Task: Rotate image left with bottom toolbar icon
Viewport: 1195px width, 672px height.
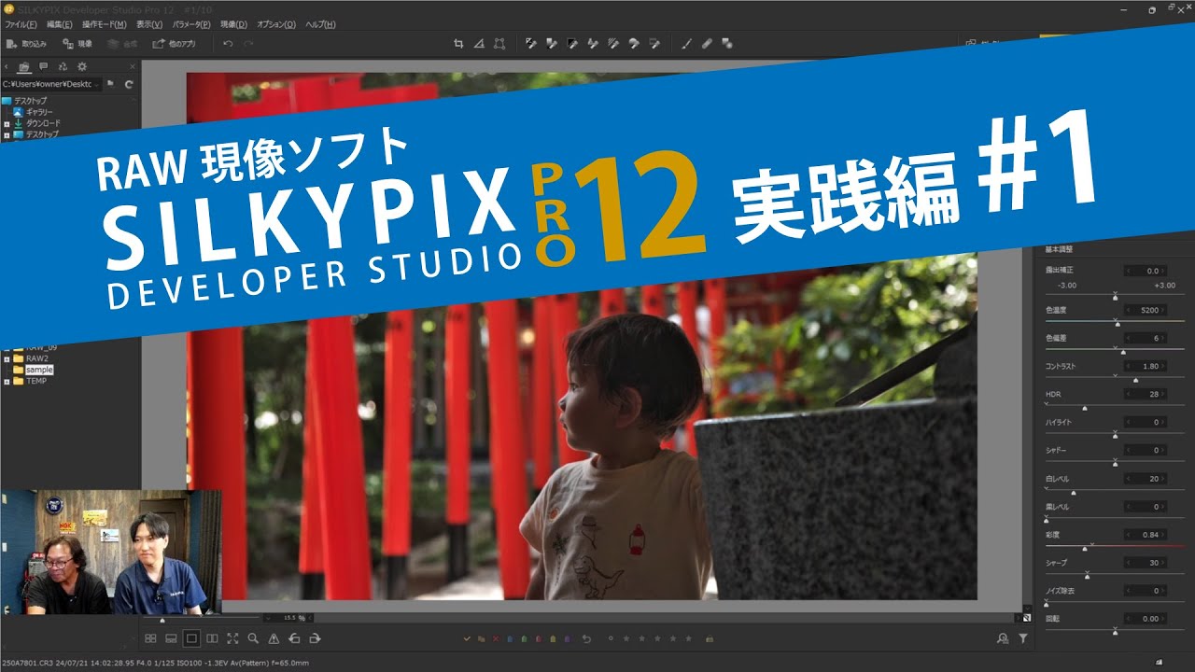Action: pyautogui.click(x=294, y=638)
